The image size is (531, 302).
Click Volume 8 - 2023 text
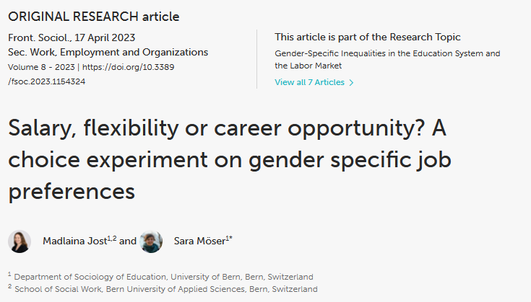(41, 67)
